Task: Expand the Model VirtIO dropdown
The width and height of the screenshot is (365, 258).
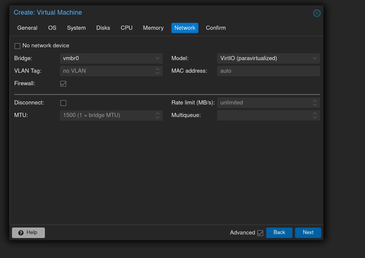Action: (x=315, y=58)
